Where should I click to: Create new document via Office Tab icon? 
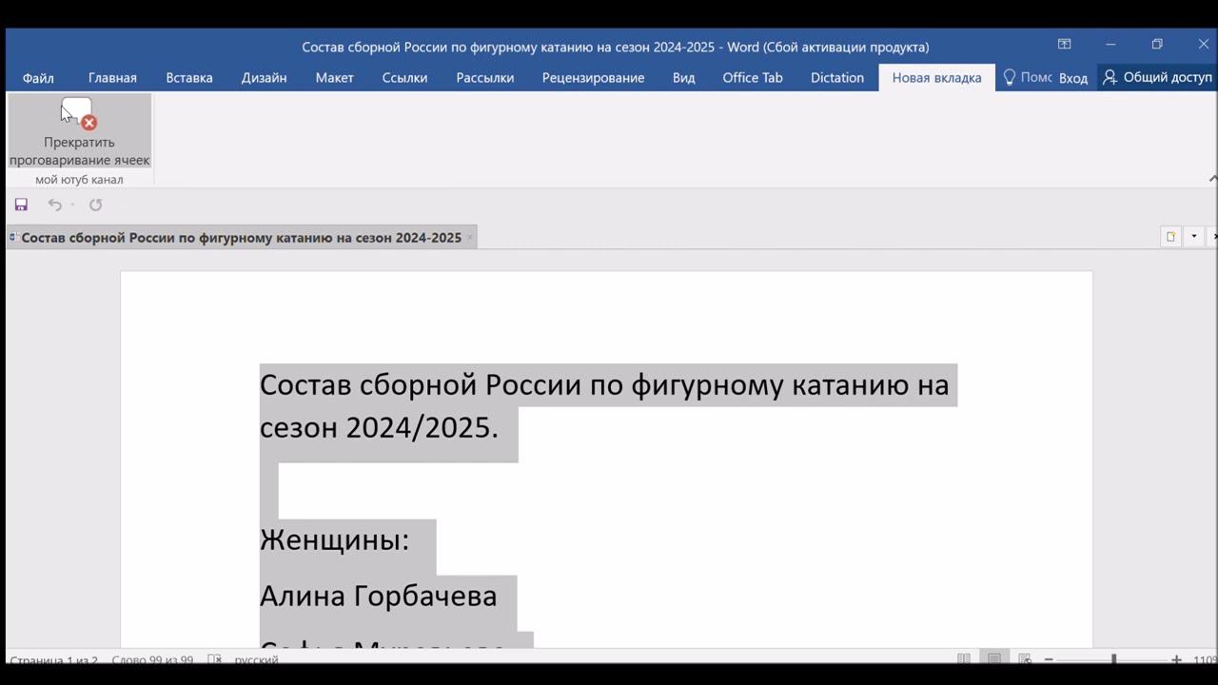[x=1170, y=237]
